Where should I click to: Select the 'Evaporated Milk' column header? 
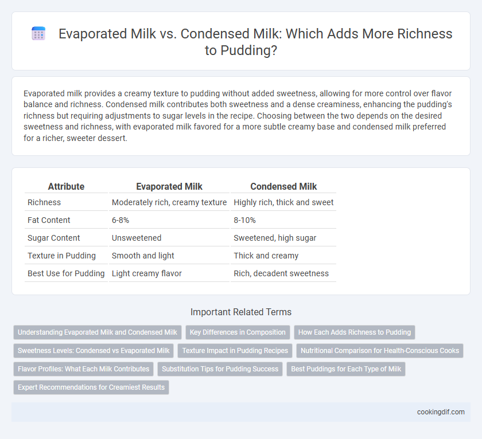pos(169,186)
